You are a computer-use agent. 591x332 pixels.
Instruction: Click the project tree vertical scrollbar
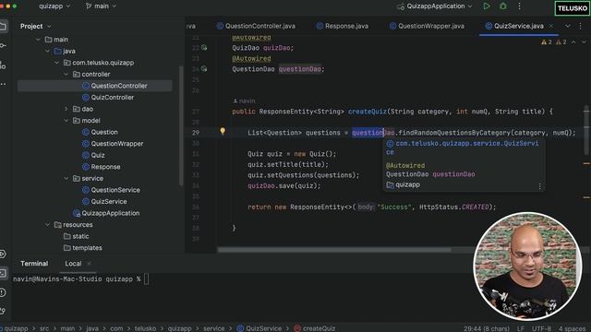[x=181, y=126]
